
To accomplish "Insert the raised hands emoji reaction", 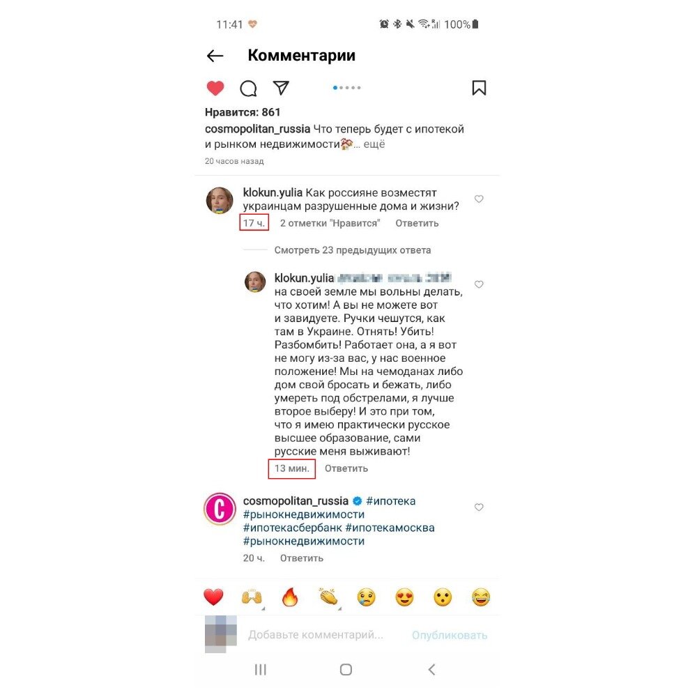I will (x=252, y=597).
